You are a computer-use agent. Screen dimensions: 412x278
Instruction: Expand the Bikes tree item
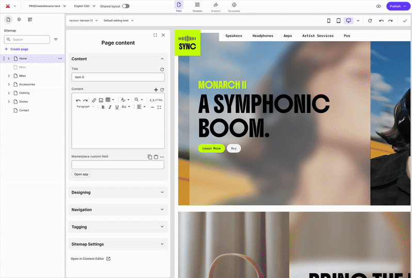9,76
